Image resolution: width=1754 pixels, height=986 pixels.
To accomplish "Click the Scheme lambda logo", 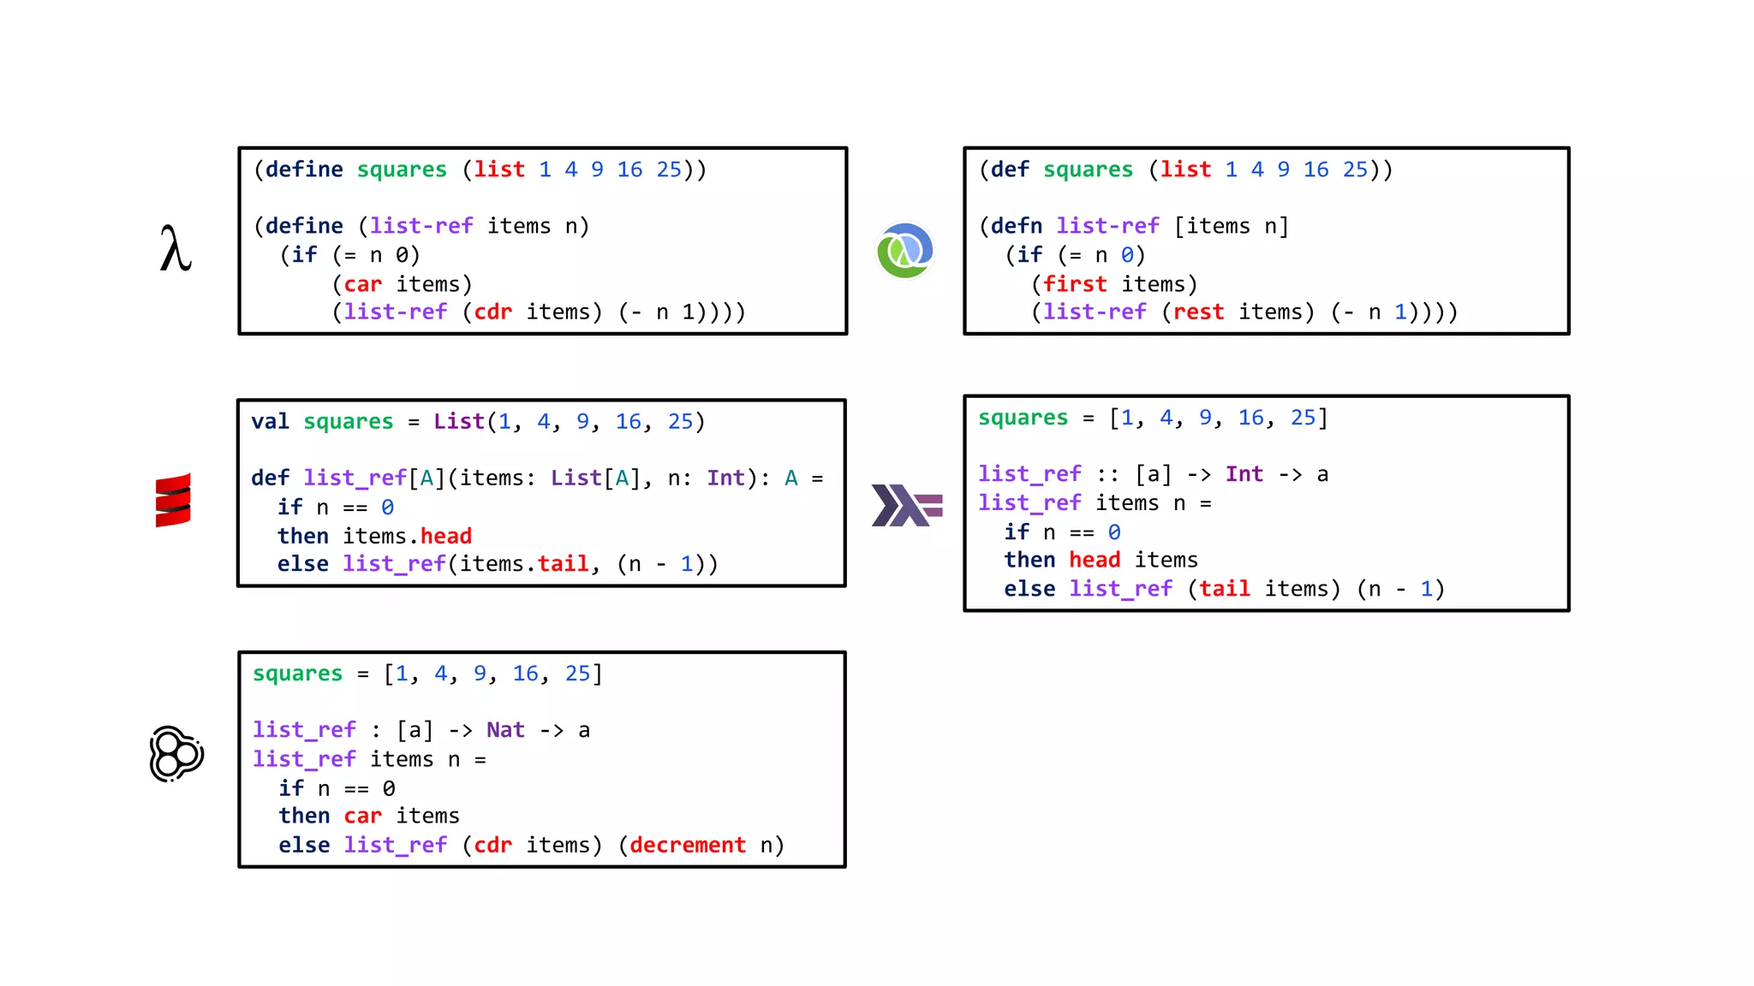I will [x=176, y=249].
